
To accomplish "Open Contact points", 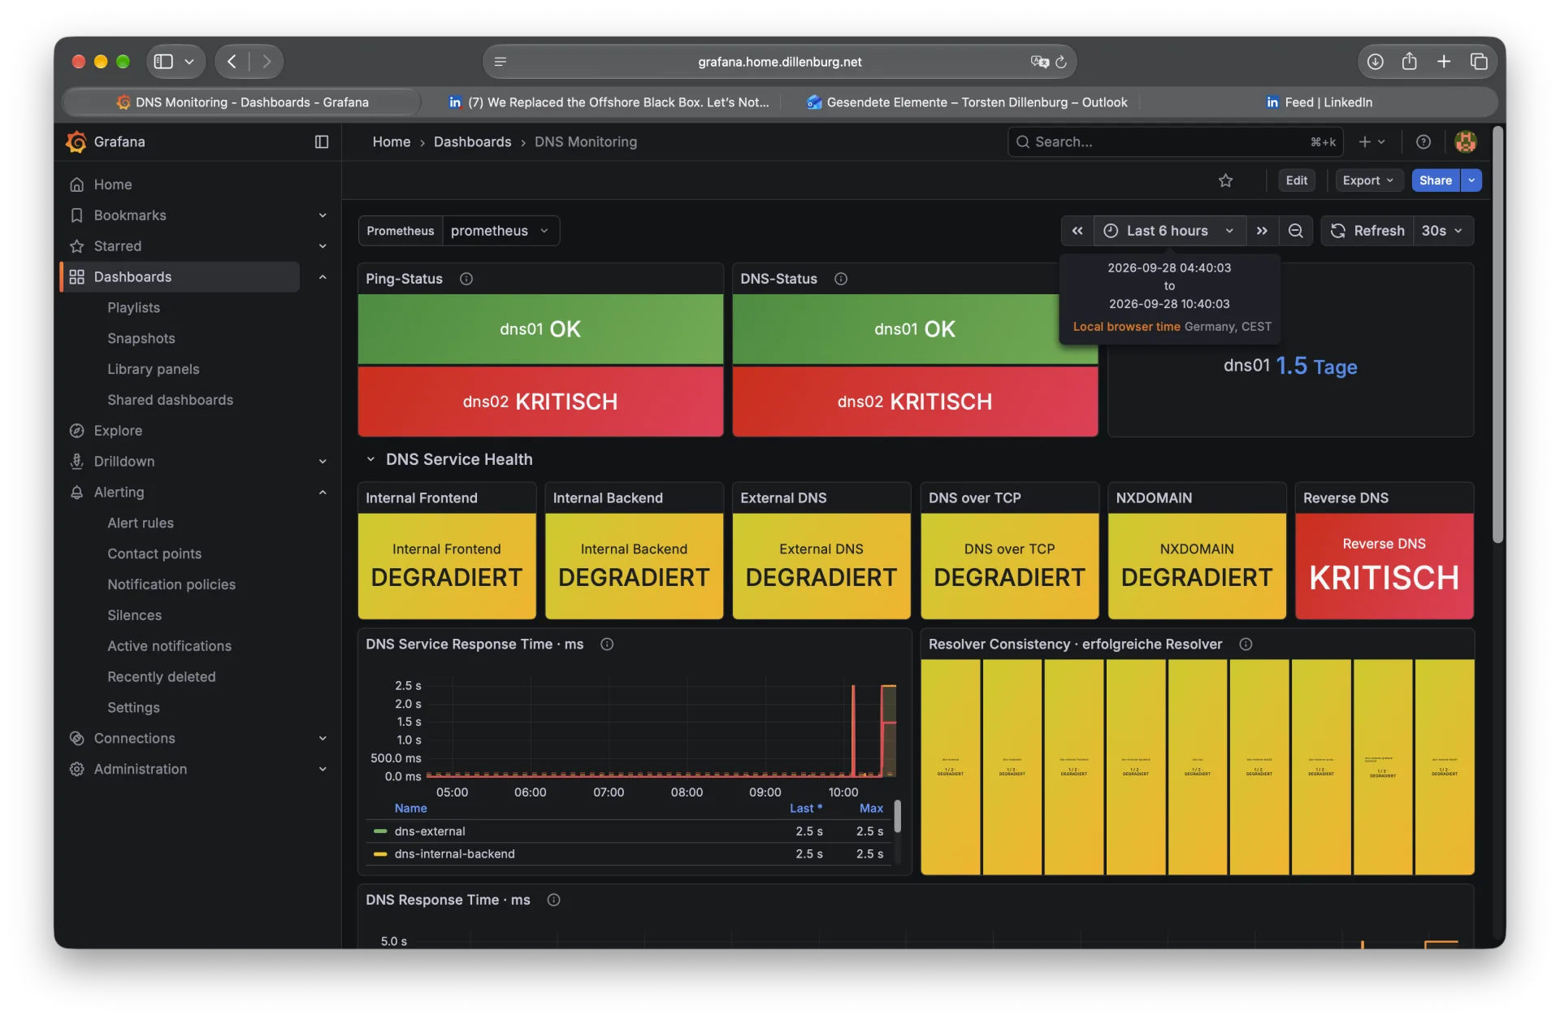I will [154, 554].
